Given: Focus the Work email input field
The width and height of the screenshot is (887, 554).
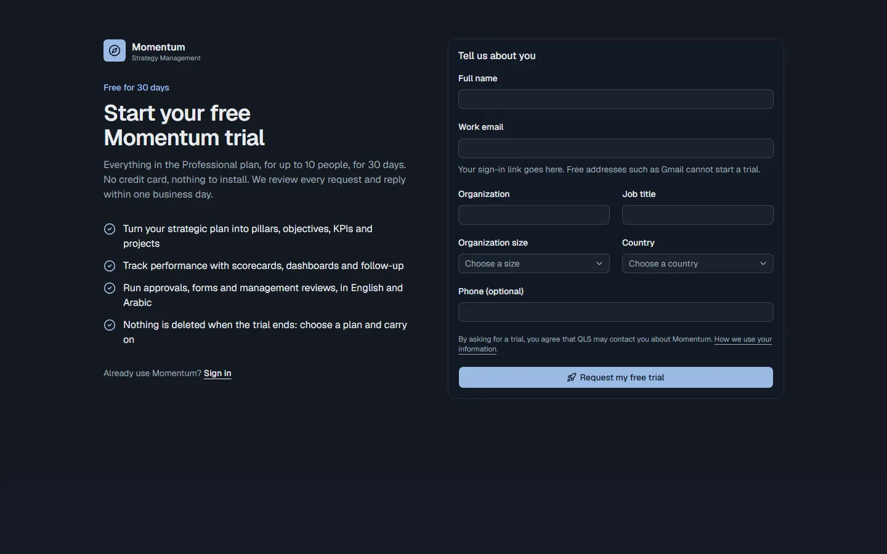Looking at the screenshot, I should click(x=616, y=148).
